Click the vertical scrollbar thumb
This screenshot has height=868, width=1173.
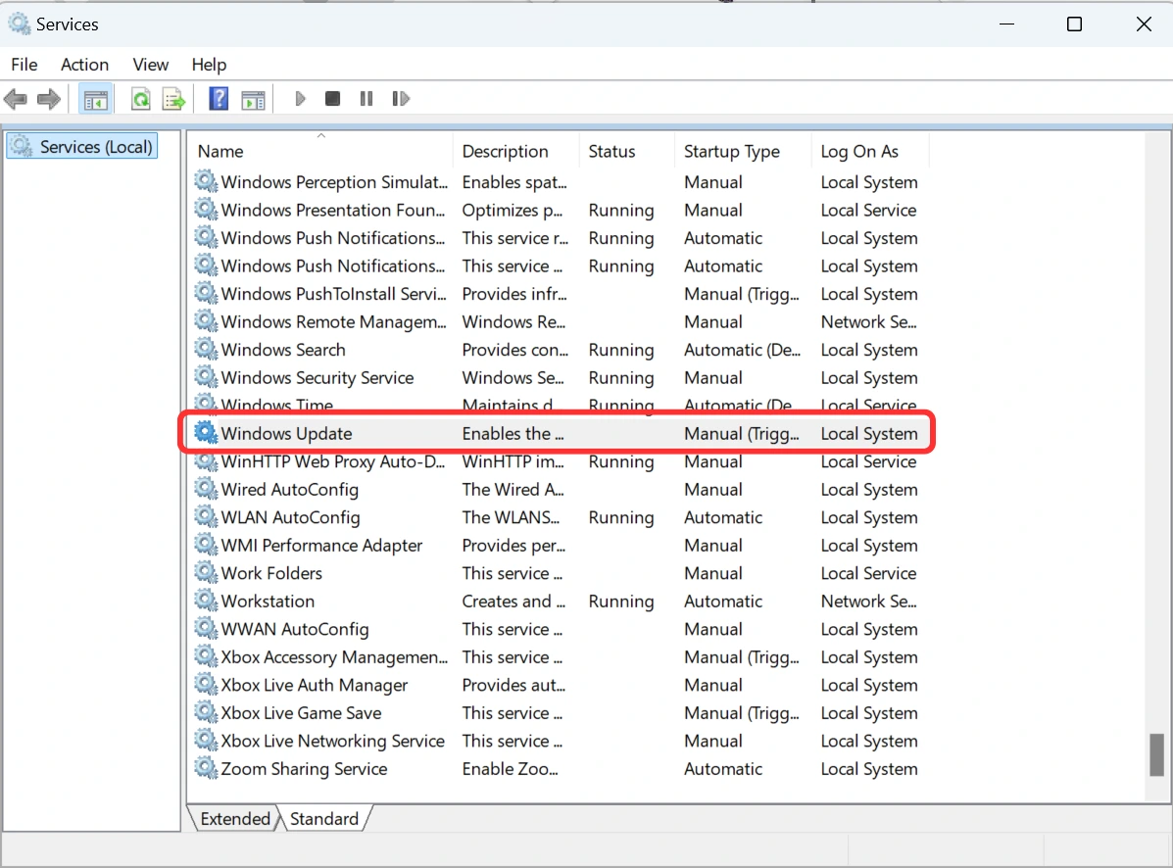pyautogui.click(x=1156, y=755)
